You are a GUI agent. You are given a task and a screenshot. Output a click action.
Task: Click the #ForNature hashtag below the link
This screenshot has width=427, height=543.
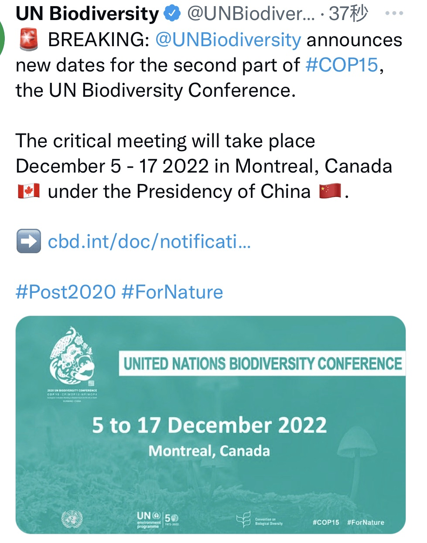[x=172, y=293]
